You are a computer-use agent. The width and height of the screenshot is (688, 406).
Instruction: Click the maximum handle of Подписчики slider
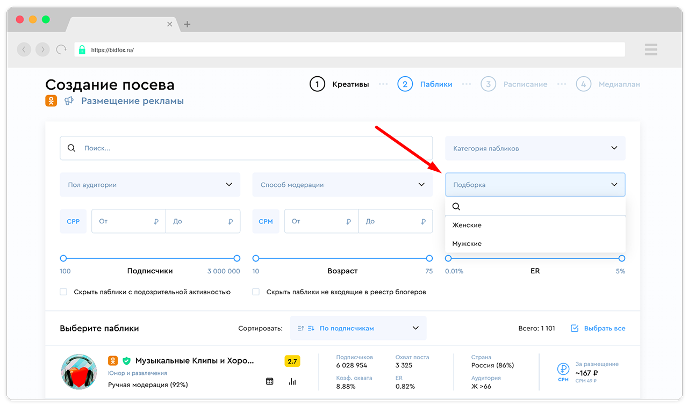pos(237,258)
